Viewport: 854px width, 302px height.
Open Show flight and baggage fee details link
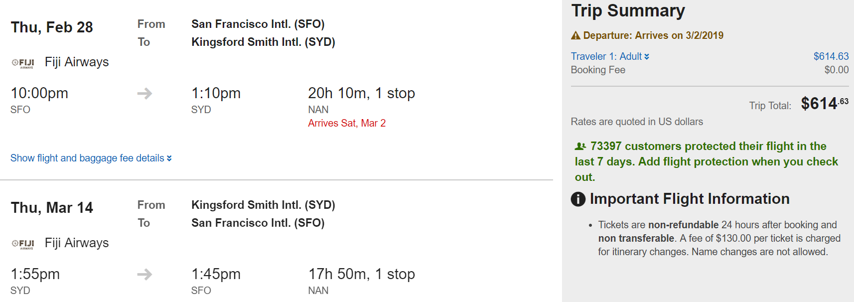coord(87,158)
